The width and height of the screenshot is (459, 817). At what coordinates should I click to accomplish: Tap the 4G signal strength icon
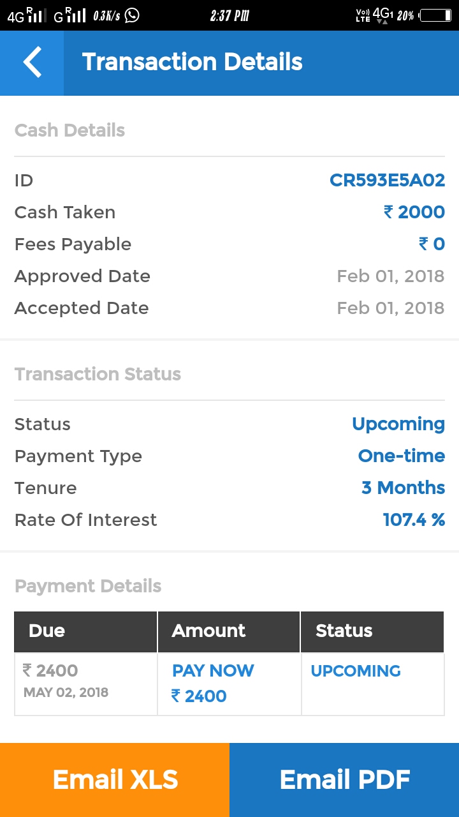(x=27, y=15)
